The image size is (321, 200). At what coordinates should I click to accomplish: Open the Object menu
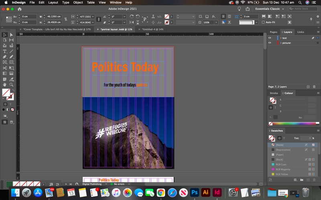pos(78,2)
